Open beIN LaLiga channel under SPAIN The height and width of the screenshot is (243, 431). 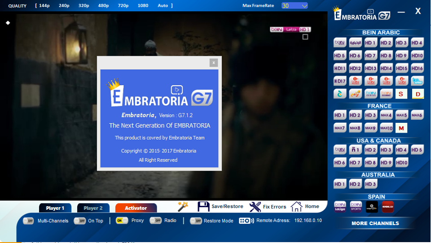[x=340, y=207]
